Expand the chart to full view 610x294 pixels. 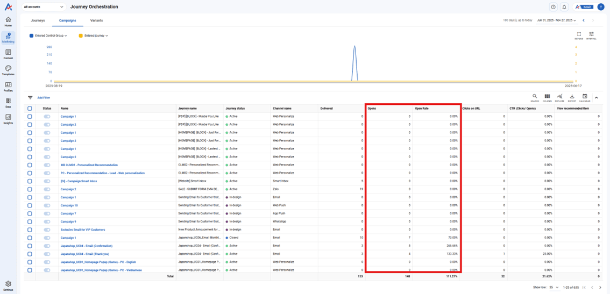coord(579,35)
